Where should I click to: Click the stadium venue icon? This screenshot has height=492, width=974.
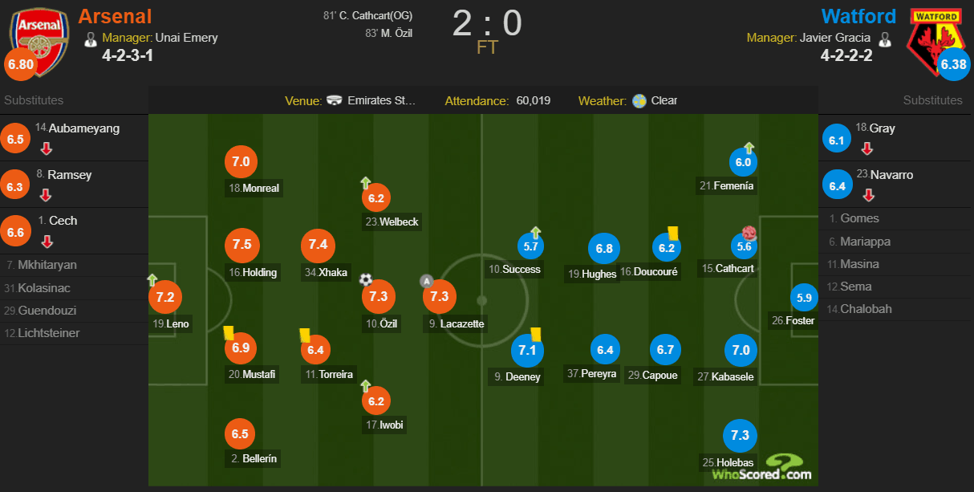pyautogui.click(x=335, y=101)
